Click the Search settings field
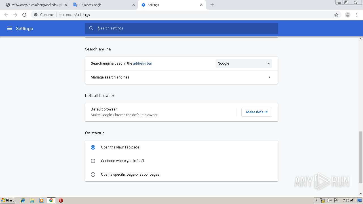The height and width of the screenshot is (204, 363). click(181, 28)
